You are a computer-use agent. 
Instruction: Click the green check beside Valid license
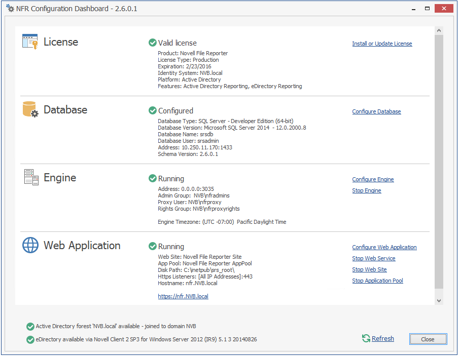[x=152, y=43]
